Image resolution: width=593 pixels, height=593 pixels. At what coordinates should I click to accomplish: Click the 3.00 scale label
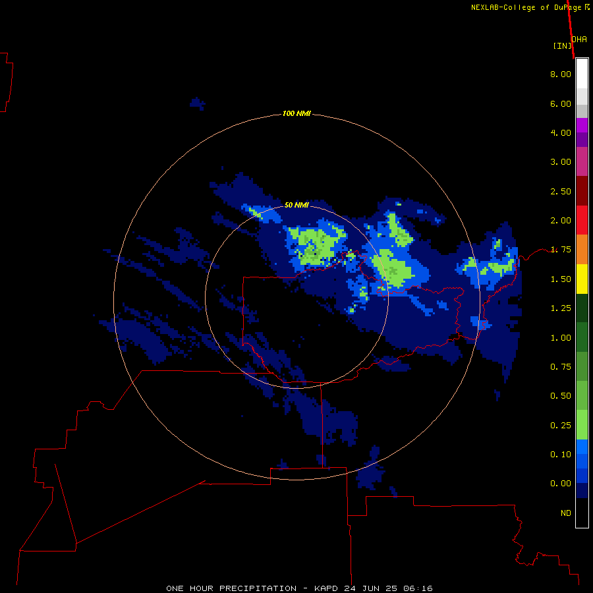(561, 162)
